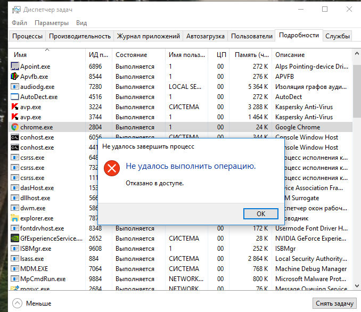The image size is (361, 312).
Task: Click the audiodg.exe process icon
Action: 15,87
